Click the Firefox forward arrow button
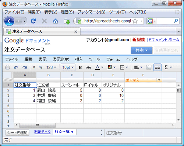Screen dimensions: 184x146 click(x=18, y=21)
